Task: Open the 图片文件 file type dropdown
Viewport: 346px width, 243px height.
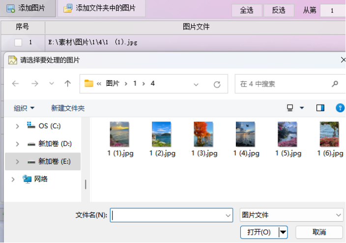Action: (x=291, y=215)
